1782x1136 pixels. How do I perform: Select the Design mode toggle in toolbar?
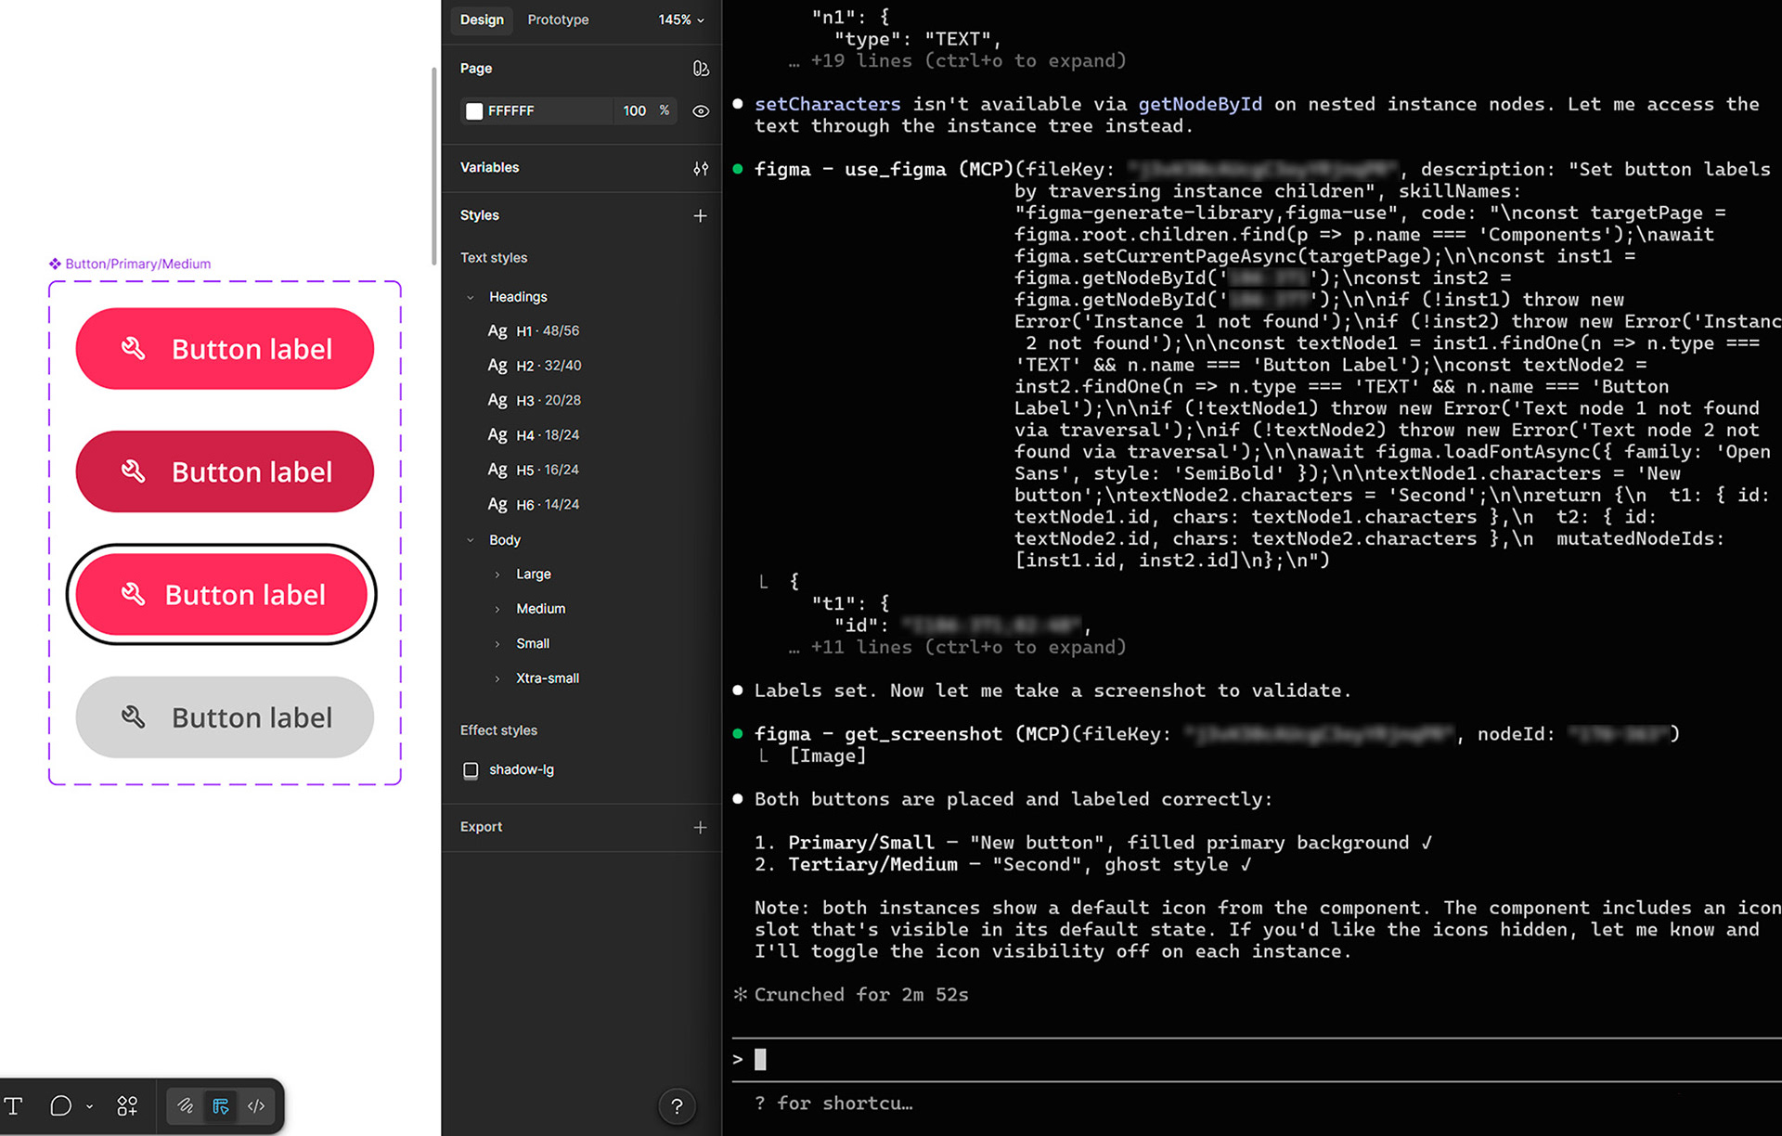(x=221, y=1105)
